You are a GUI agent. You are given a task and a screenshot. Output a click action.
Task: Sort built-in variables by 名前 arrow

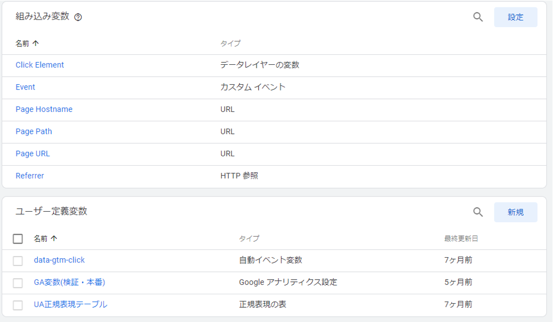(36, 43)
